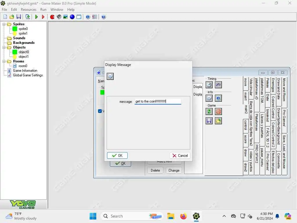
Task: Click the taskbar Search box
Action: tap(132, 216)
